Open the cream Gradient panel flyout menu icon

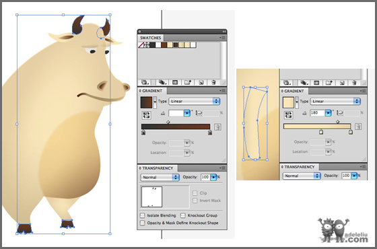pyautogui.click(x=364, y=91)
